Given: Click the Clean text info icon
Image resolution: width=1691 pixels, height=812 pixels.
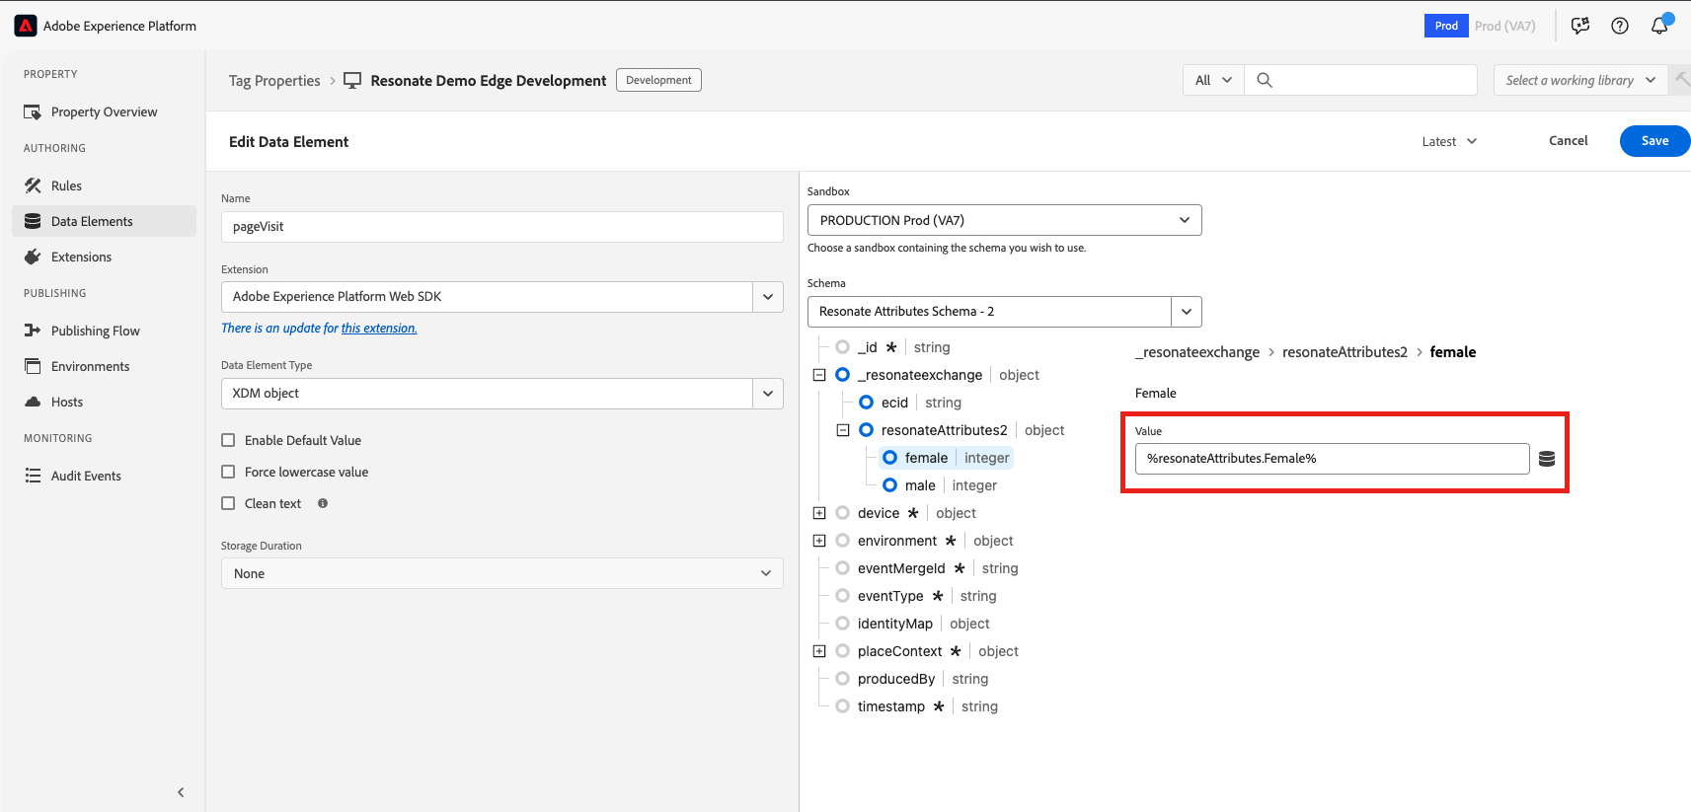Looking at the screenshot, I should pyautogui.click(x=323, y=503).
